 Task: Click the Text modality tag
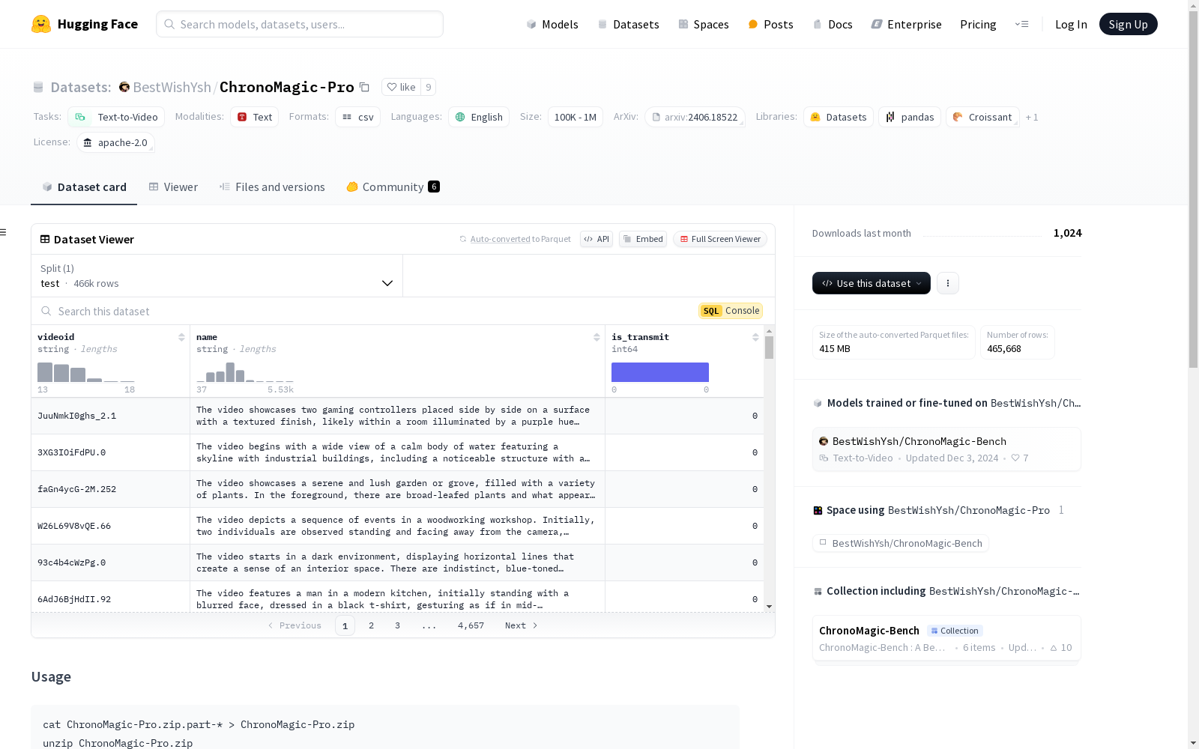(x=255, y=117)
